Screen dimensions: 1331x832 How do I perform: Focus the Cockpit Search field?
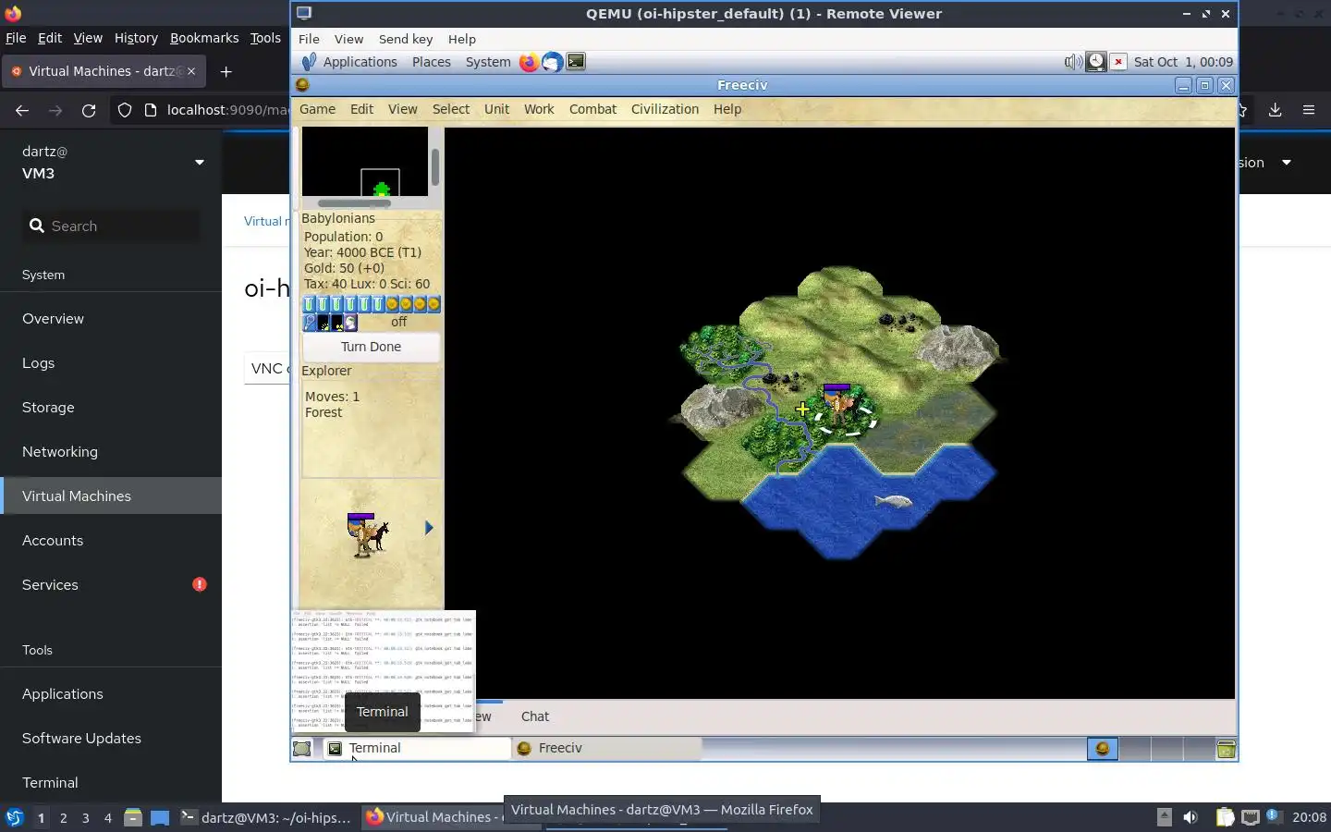coord(111,226)
